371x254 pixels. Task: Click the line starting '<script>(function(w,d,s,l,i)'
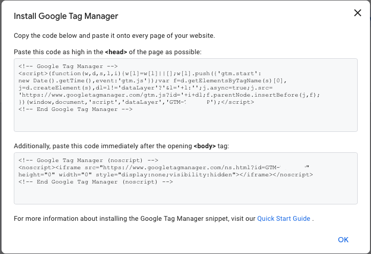pyautogui.click(x=140, y=74)
